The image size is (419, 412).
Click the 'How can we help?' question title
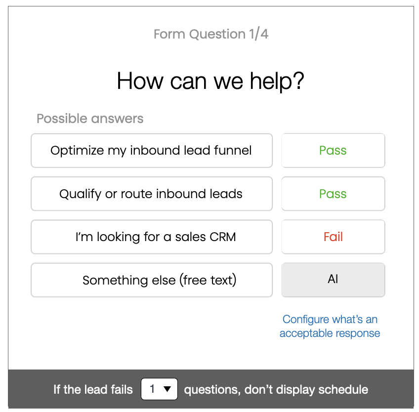(x=210, y=81)
